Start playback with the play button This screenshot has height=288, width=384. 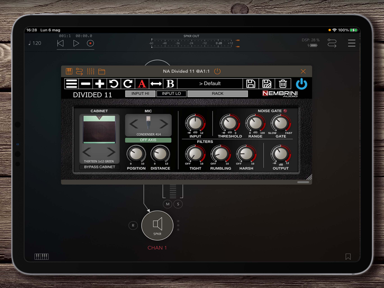point(76,43)
